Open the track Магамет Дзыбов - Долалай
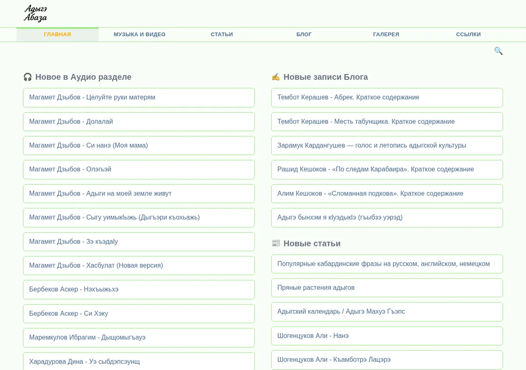This screenshot has width=526, height=370. pyautogui.click(x=139, y=121)
